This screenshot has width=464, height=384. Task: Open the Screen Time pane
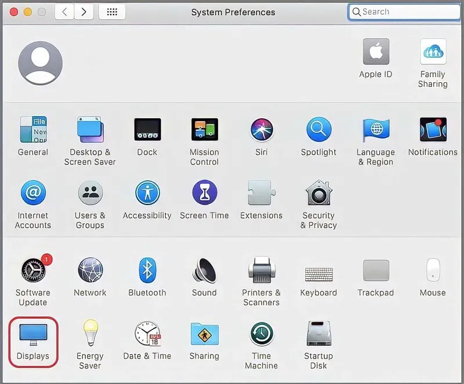pyautogui.click(x=204, y=193)
